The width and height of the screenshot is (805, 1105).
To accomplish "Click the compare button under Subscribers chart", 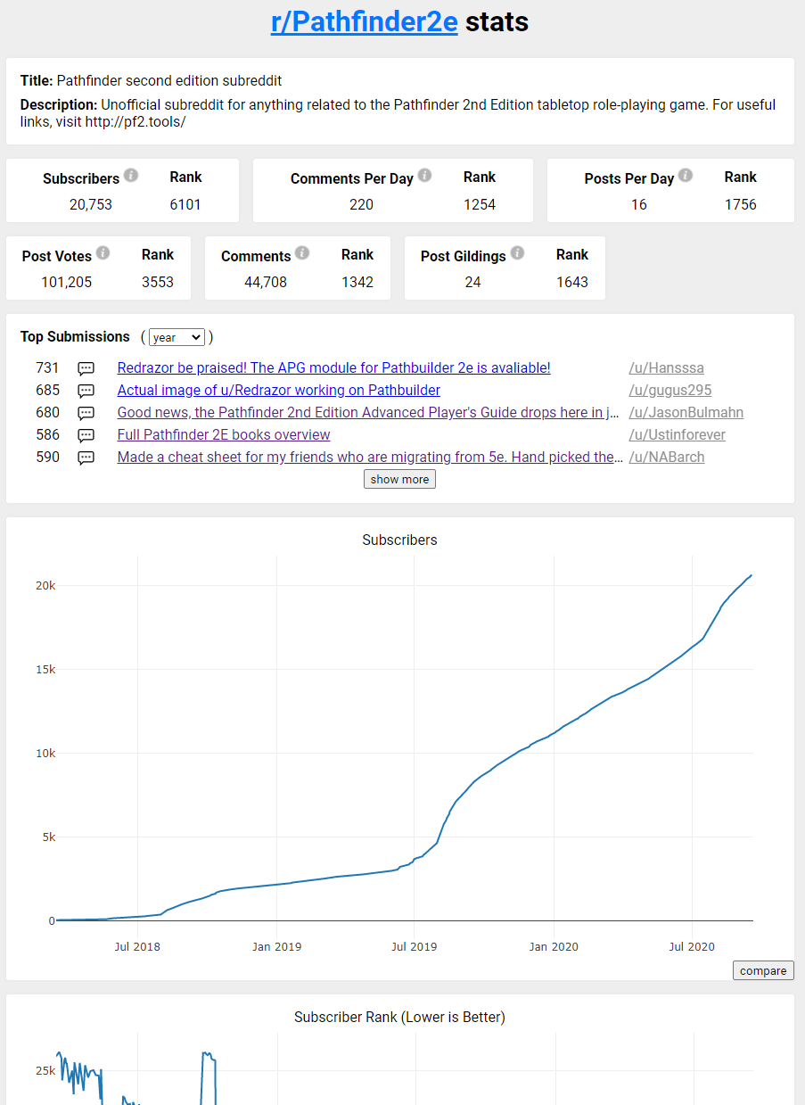I will 762,970.
